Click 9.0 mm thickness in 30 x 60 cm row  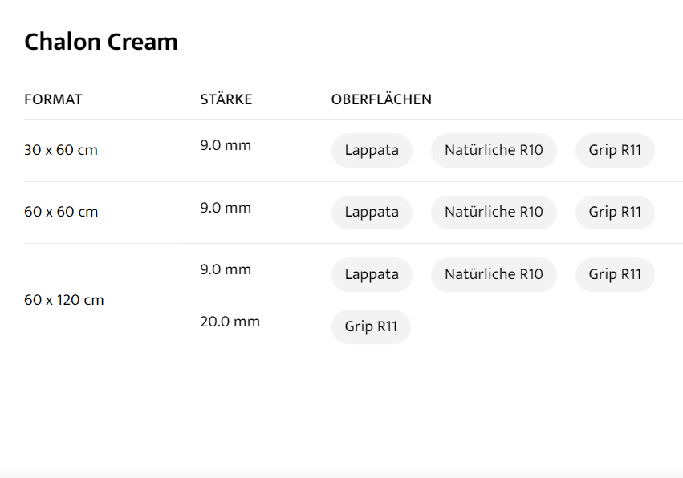pos(226,145)
